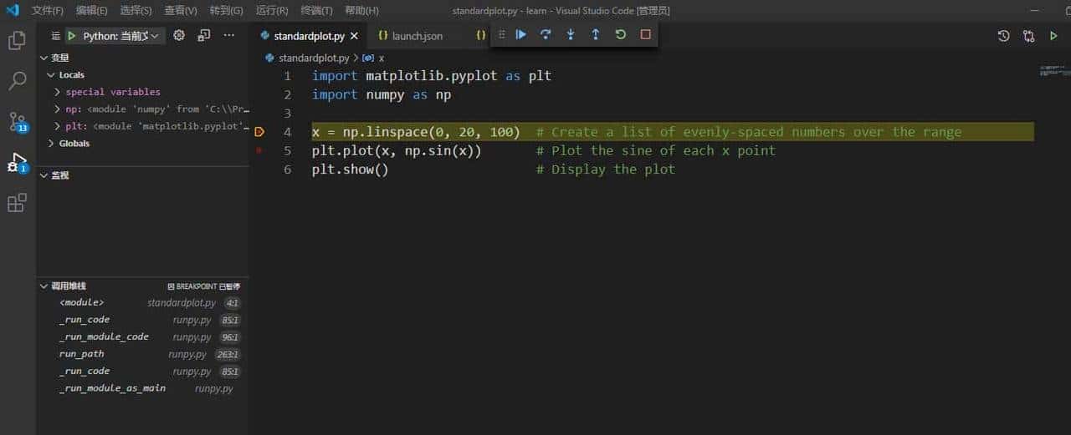Open the Debug Console icon in sidebar header
The width and height of the screenshot is (1071, 435).
[x=203, y=36]
